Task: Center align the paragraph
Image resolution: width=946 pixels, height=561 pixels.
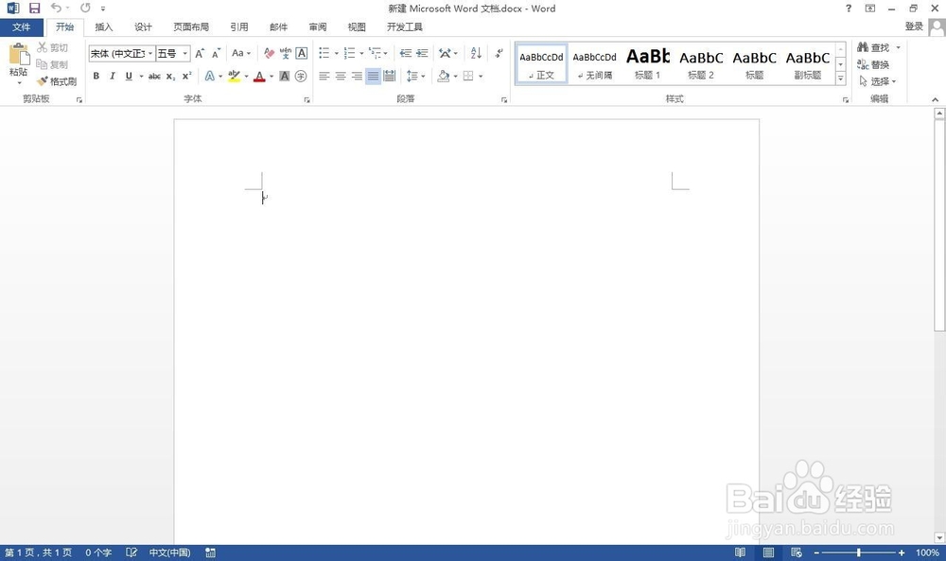Action: pos(341,76)
